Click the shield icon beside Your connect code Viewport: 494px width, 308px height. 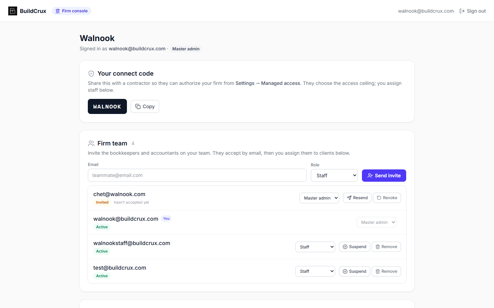(x=91, y=74)
